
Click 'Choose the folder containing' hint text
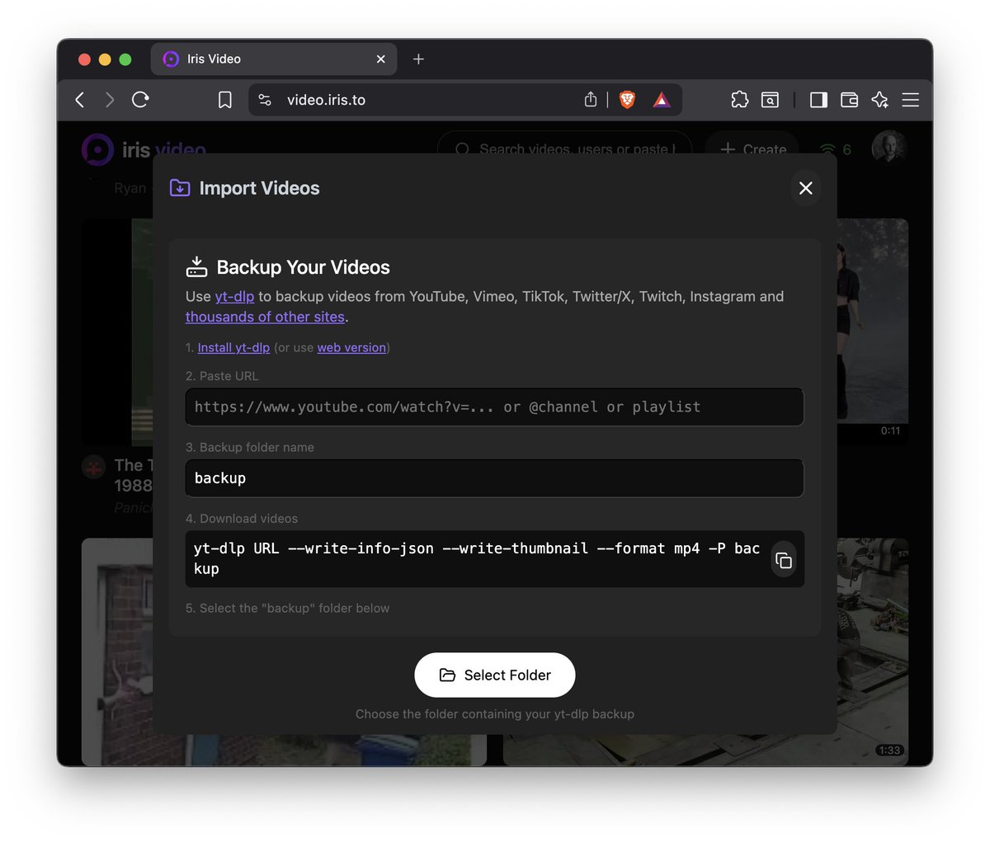pyautogui.click(x=495, y=714)
